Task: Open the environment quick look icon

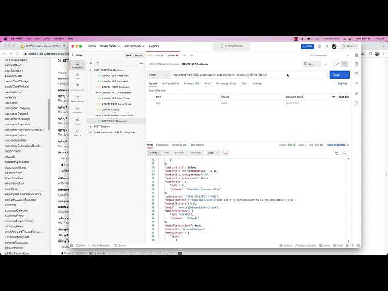Action: [x=356, y=55]
